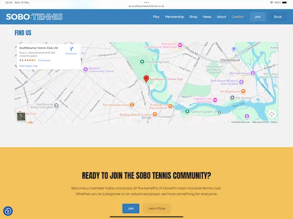Select the Riverside Inn Bournemouth marker
The width and height of the screenshot is (293, 219).
pos(170,106)
